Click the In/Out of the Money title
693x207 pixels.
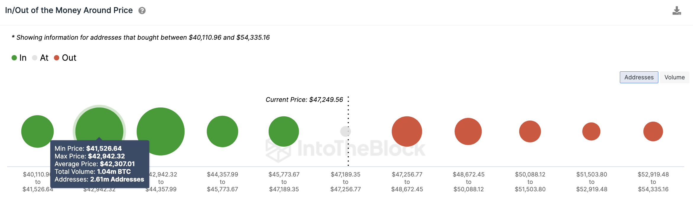coord(69,10)
